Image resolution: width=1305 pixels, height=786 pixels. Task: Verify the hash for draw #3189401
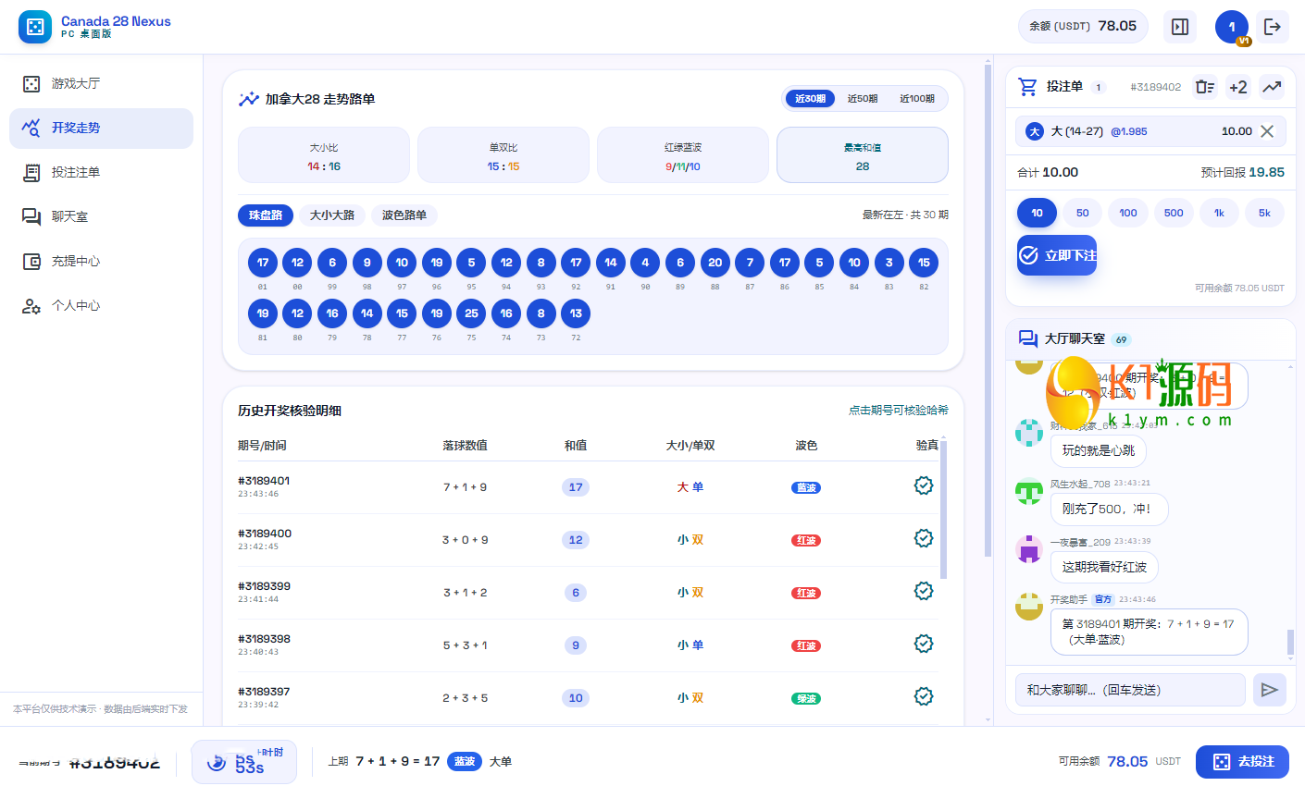click(924, 485)
